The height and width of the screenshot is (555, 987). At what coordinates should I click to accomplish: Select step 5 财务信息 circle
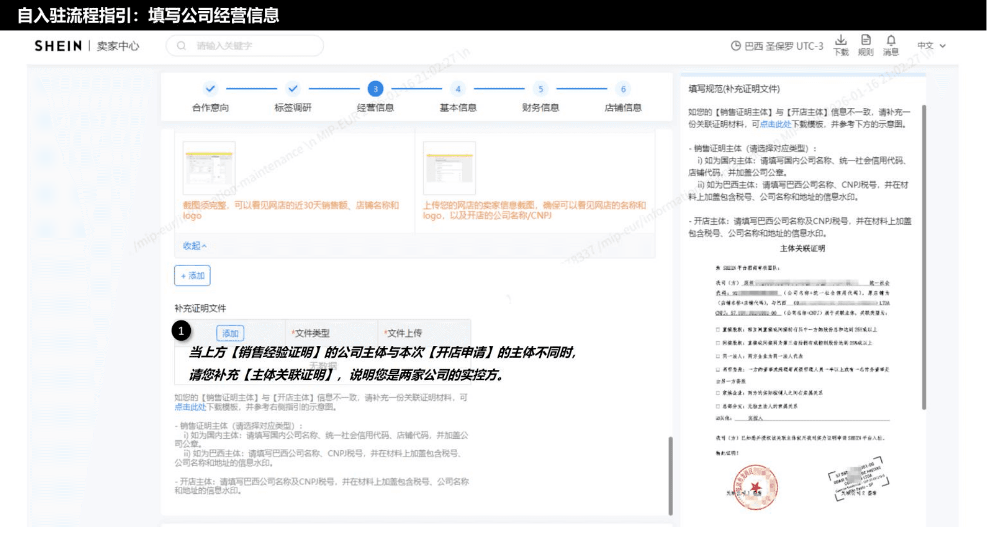coord(540,89)
